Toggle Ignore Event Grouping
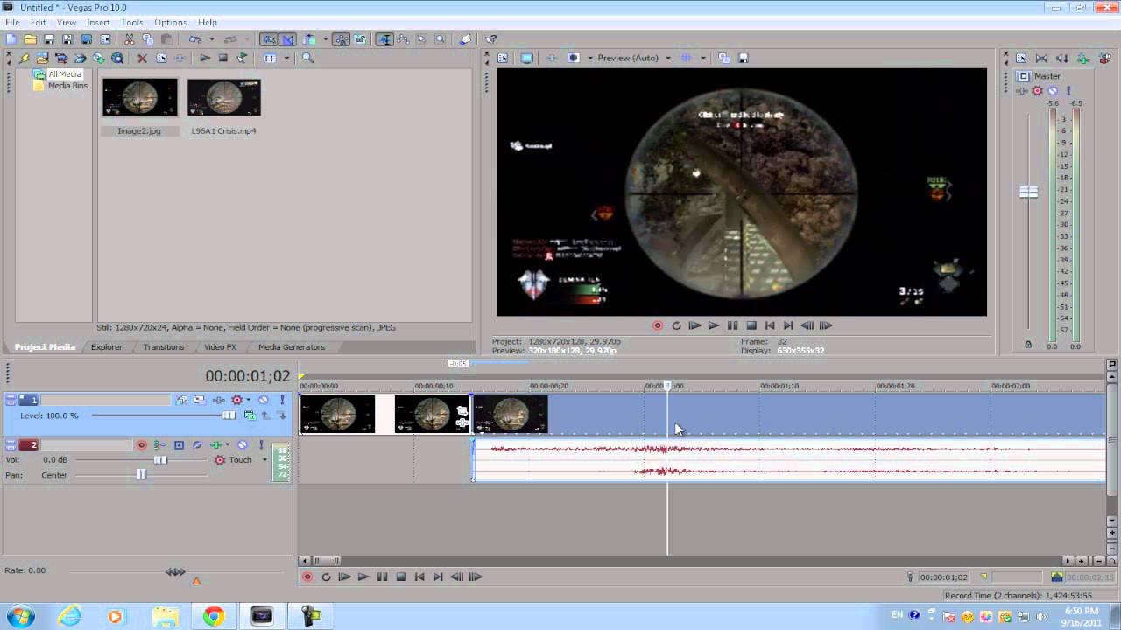1121x630 pixels. point(360,39)
